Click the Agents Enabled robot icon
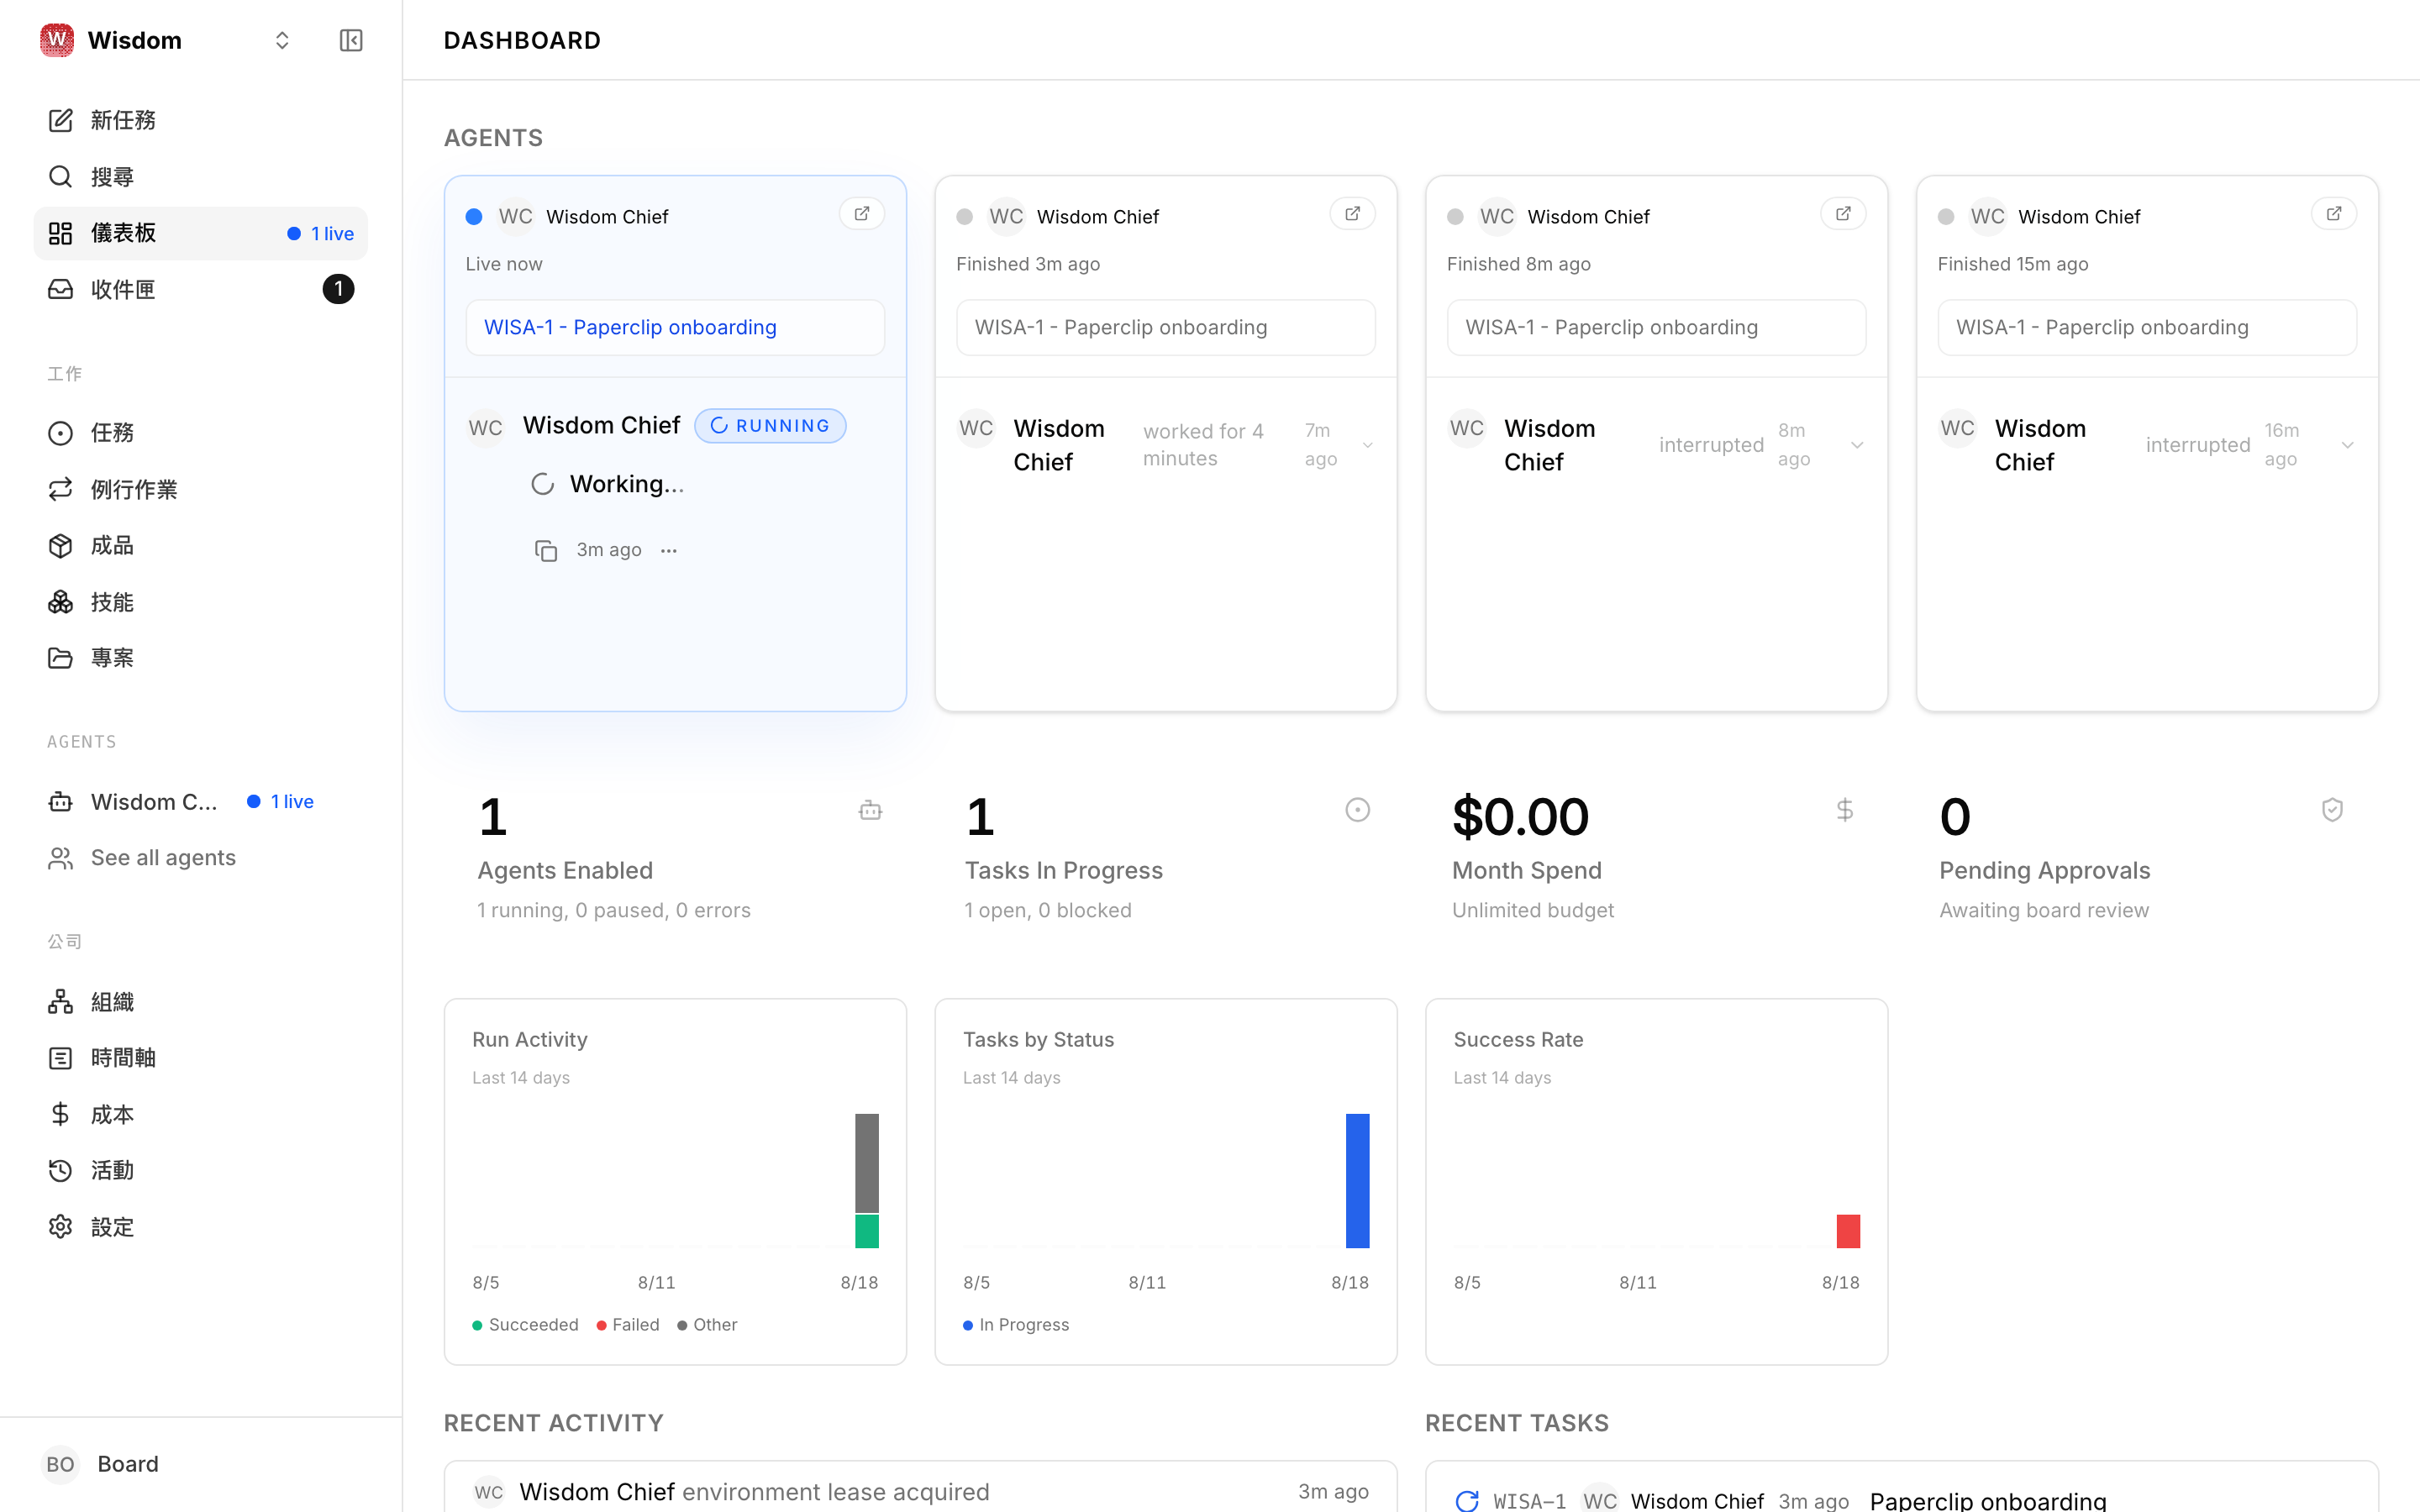Viewport: 2420px width, 1512px height. coord(870,810)
